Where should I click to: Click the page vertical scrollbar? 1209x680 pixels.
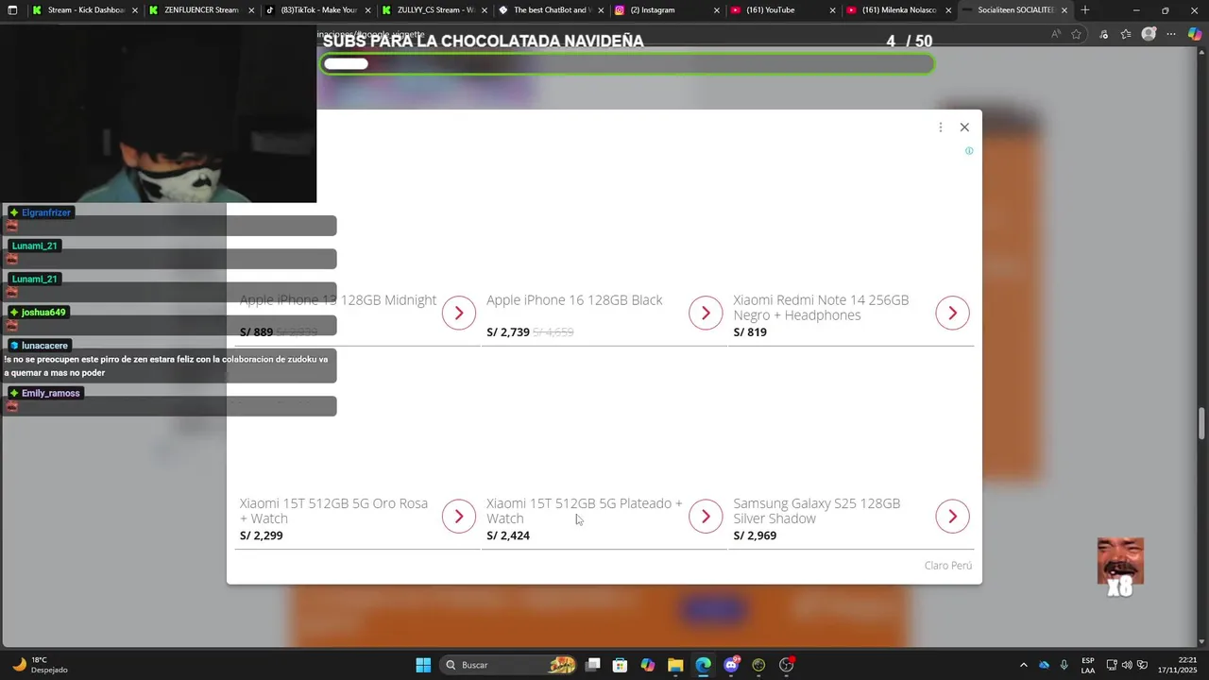[1202, 423]
